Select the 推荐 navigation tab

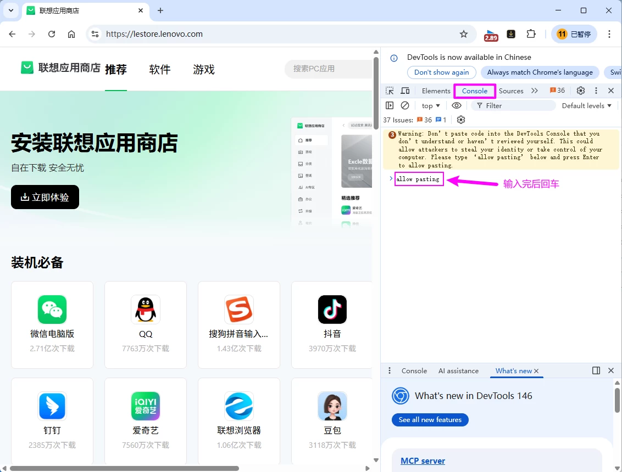(116, 70)
